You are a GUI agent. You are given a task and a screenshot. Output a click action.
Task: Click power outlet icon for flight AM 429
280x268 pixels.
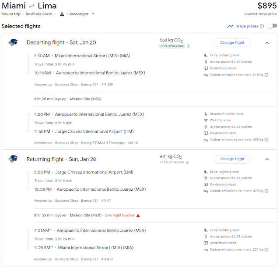pyautogui.click(x=206, y=62)
